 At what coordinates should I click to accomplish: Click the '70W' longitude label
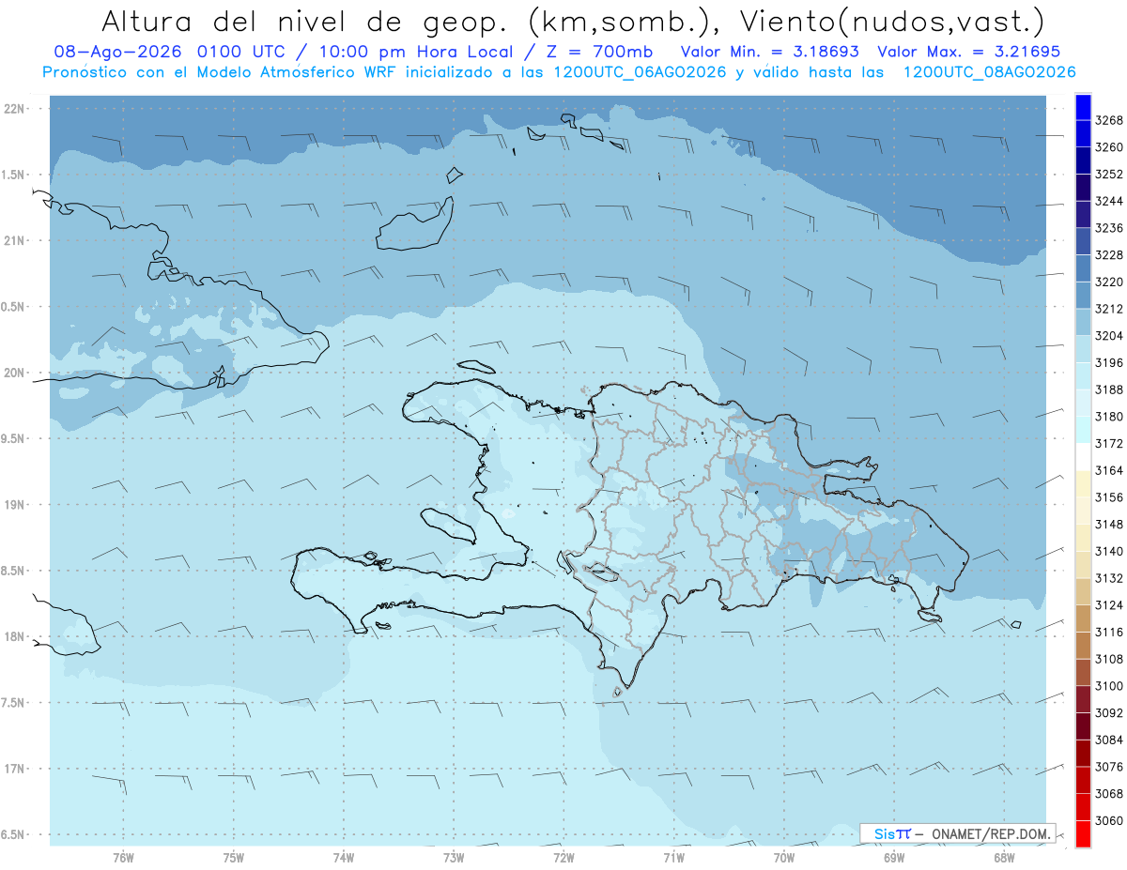784,857
